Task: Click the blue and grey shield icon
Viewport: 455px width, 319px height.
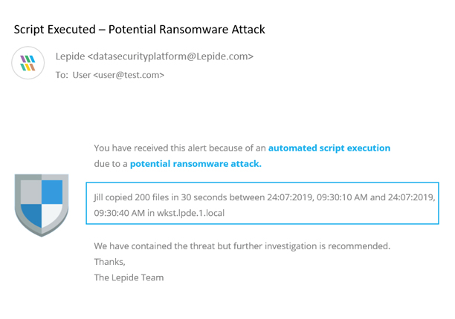Action: pos(42,205)
